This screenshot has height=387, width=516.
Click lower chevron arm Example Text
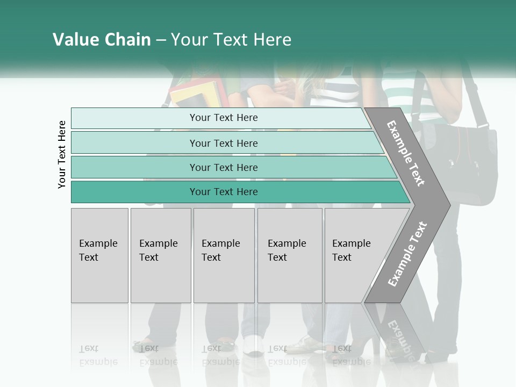point(407,254)
